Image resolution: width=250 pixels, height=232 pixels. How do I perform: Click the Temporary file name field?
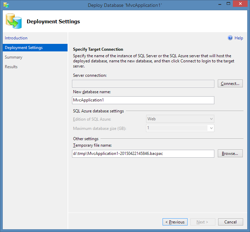click(143, 154)
